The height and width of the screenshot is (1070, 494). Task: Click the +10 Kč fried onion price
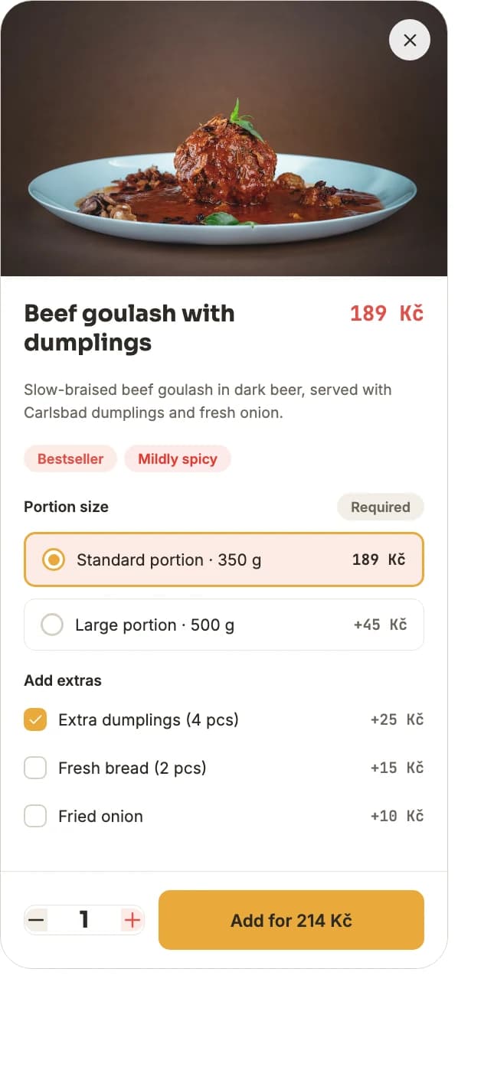(x=397, y=816)
